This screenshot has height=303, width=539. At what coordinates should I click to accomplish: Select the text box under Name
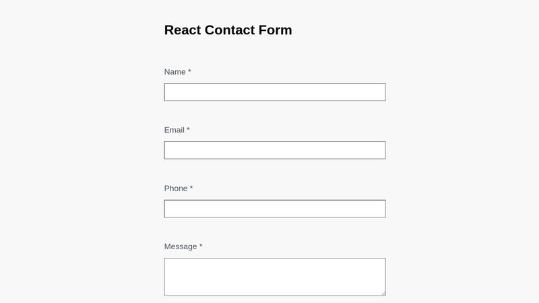click(x=275, y=92)
